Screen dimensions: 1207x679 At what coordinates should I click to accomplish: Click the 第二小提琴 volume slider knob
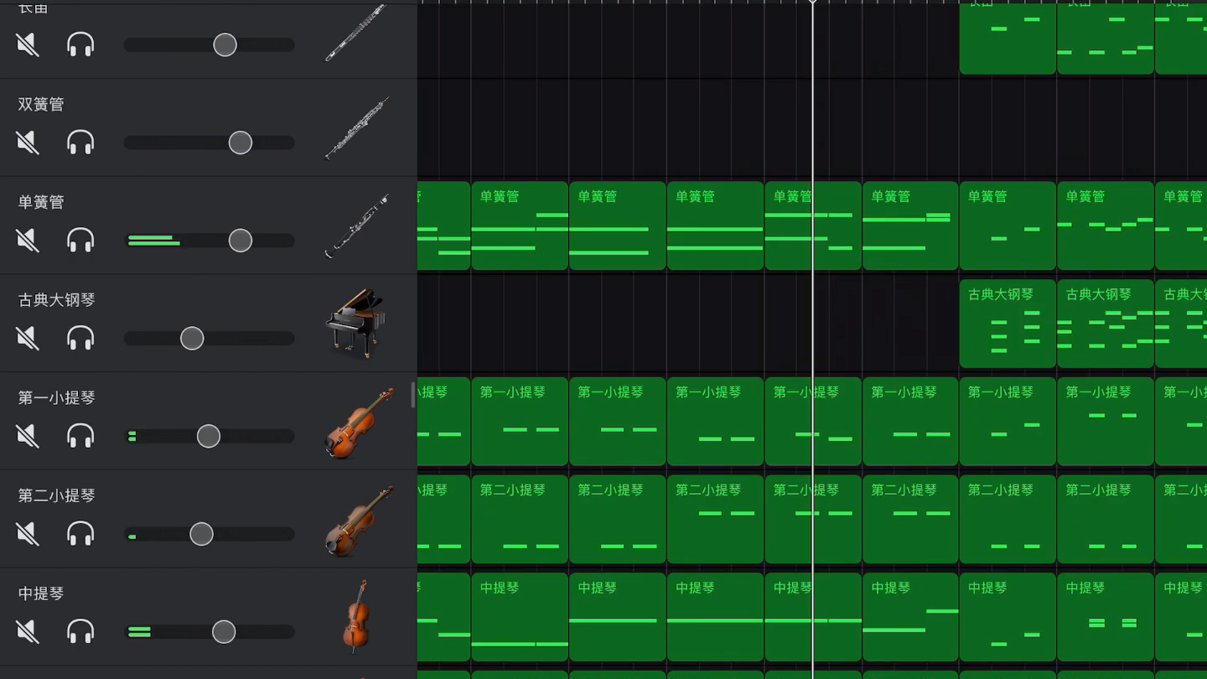coord(201,534)
